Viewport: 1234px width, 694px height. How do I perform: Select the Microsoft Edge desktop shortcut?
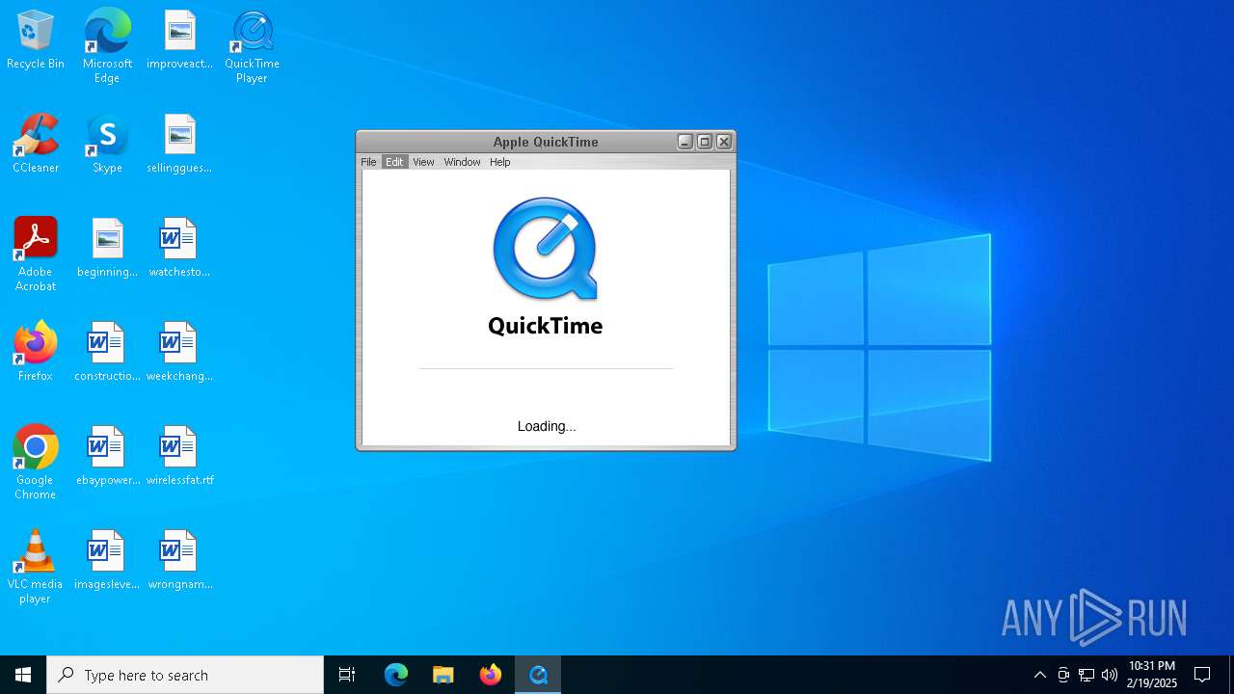pos(107,45)
